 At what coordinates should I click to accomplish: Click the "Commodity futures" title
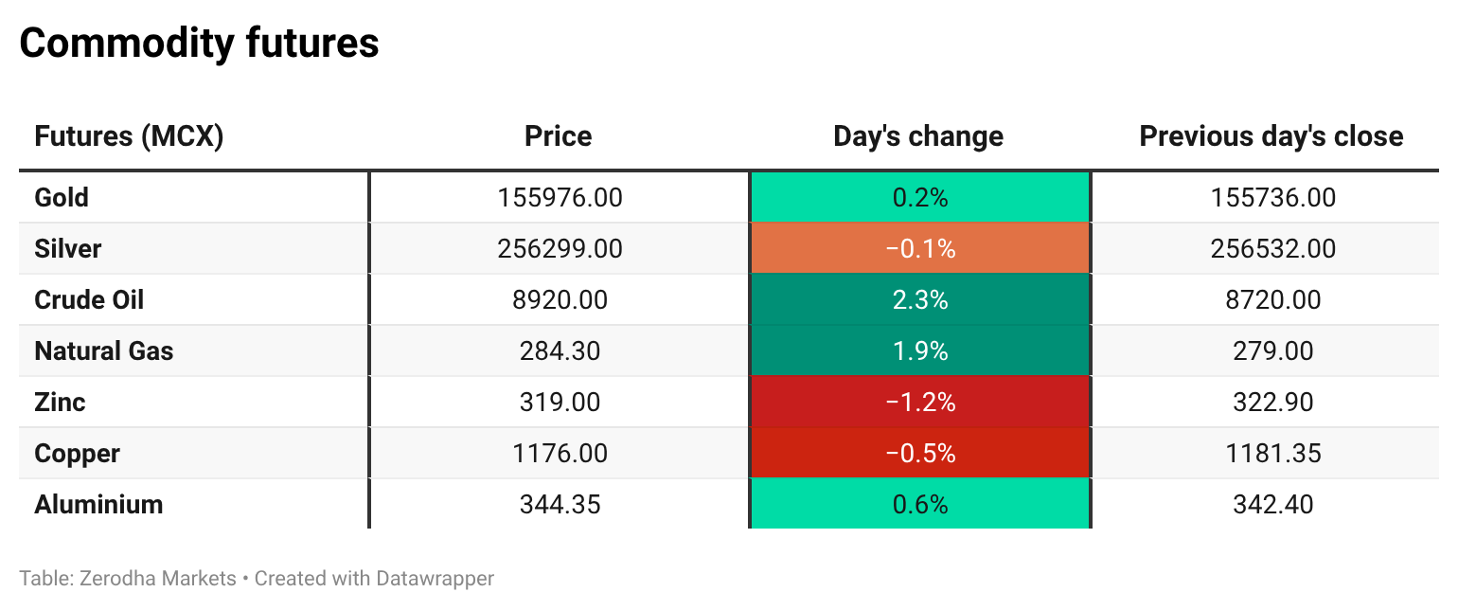[199, 44]
